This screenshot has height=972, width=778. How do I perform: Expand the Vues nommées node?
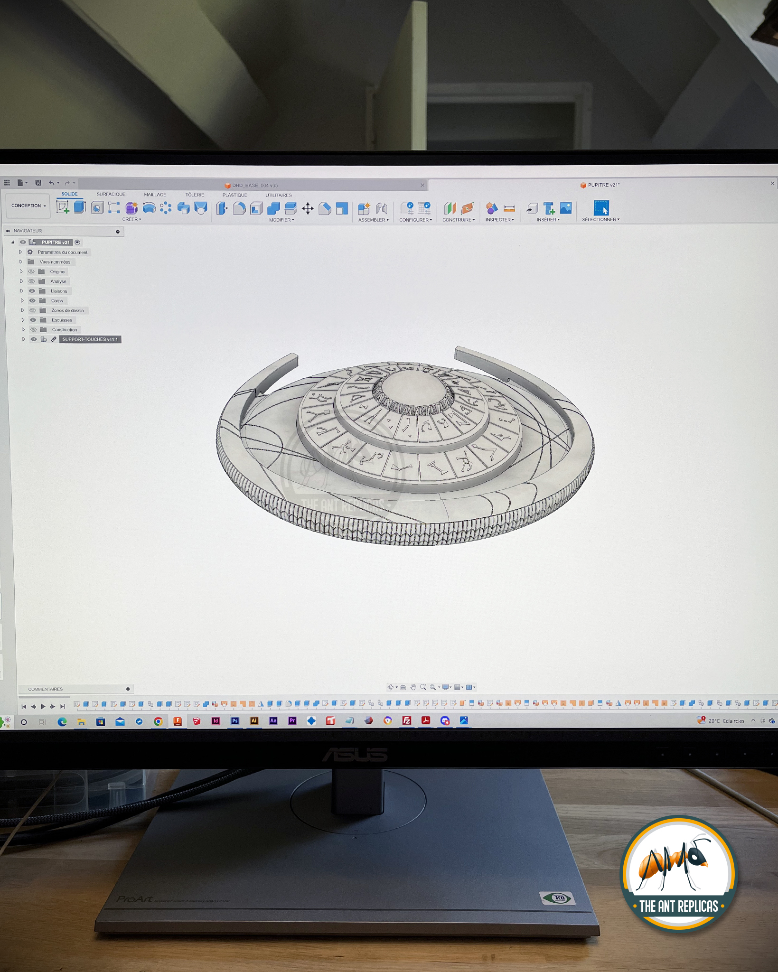coord(20,262)
